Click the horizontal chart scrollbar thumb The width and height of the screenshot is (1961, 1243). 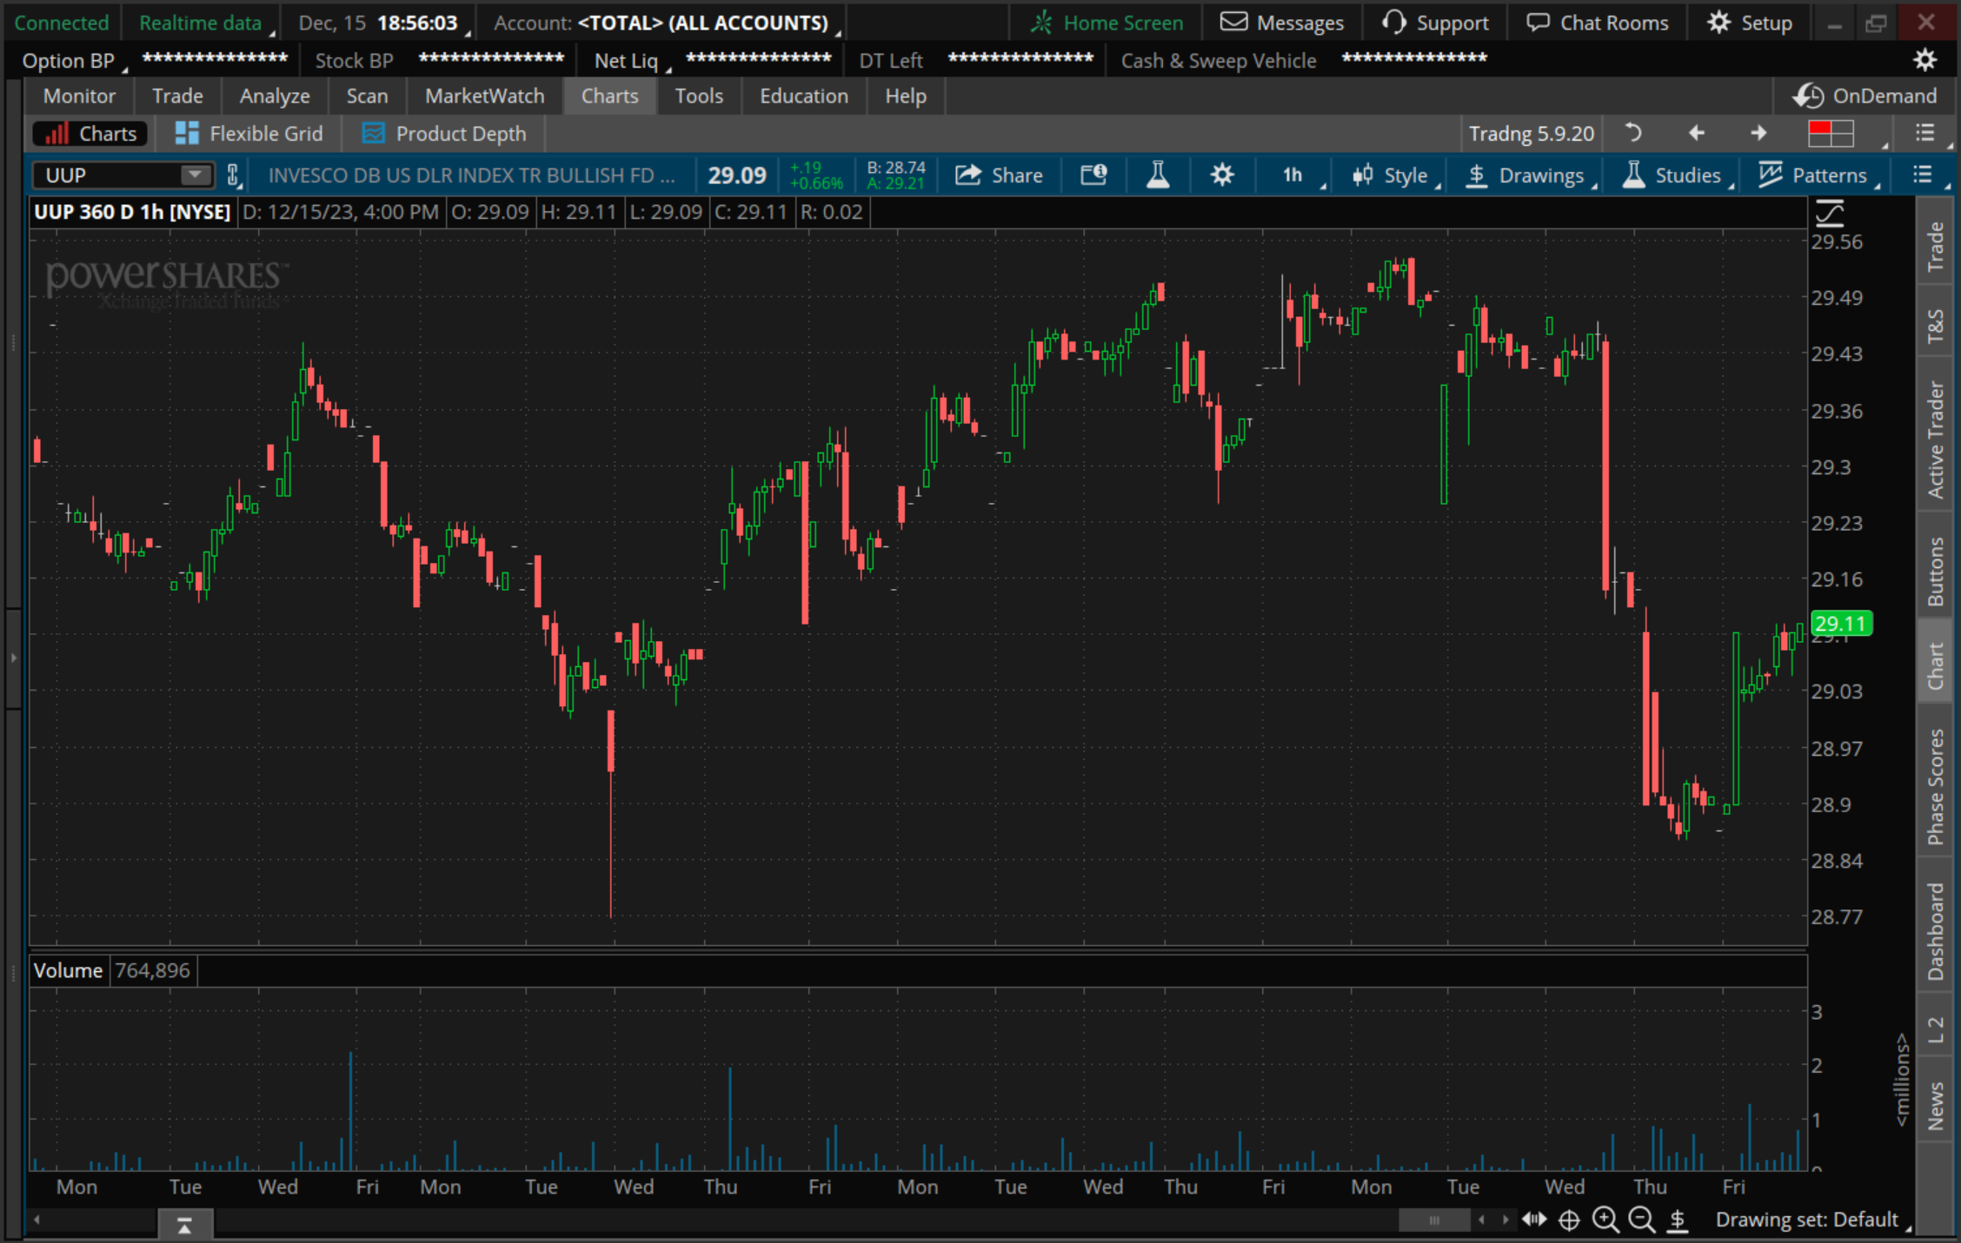(x=1433, y=1220)
